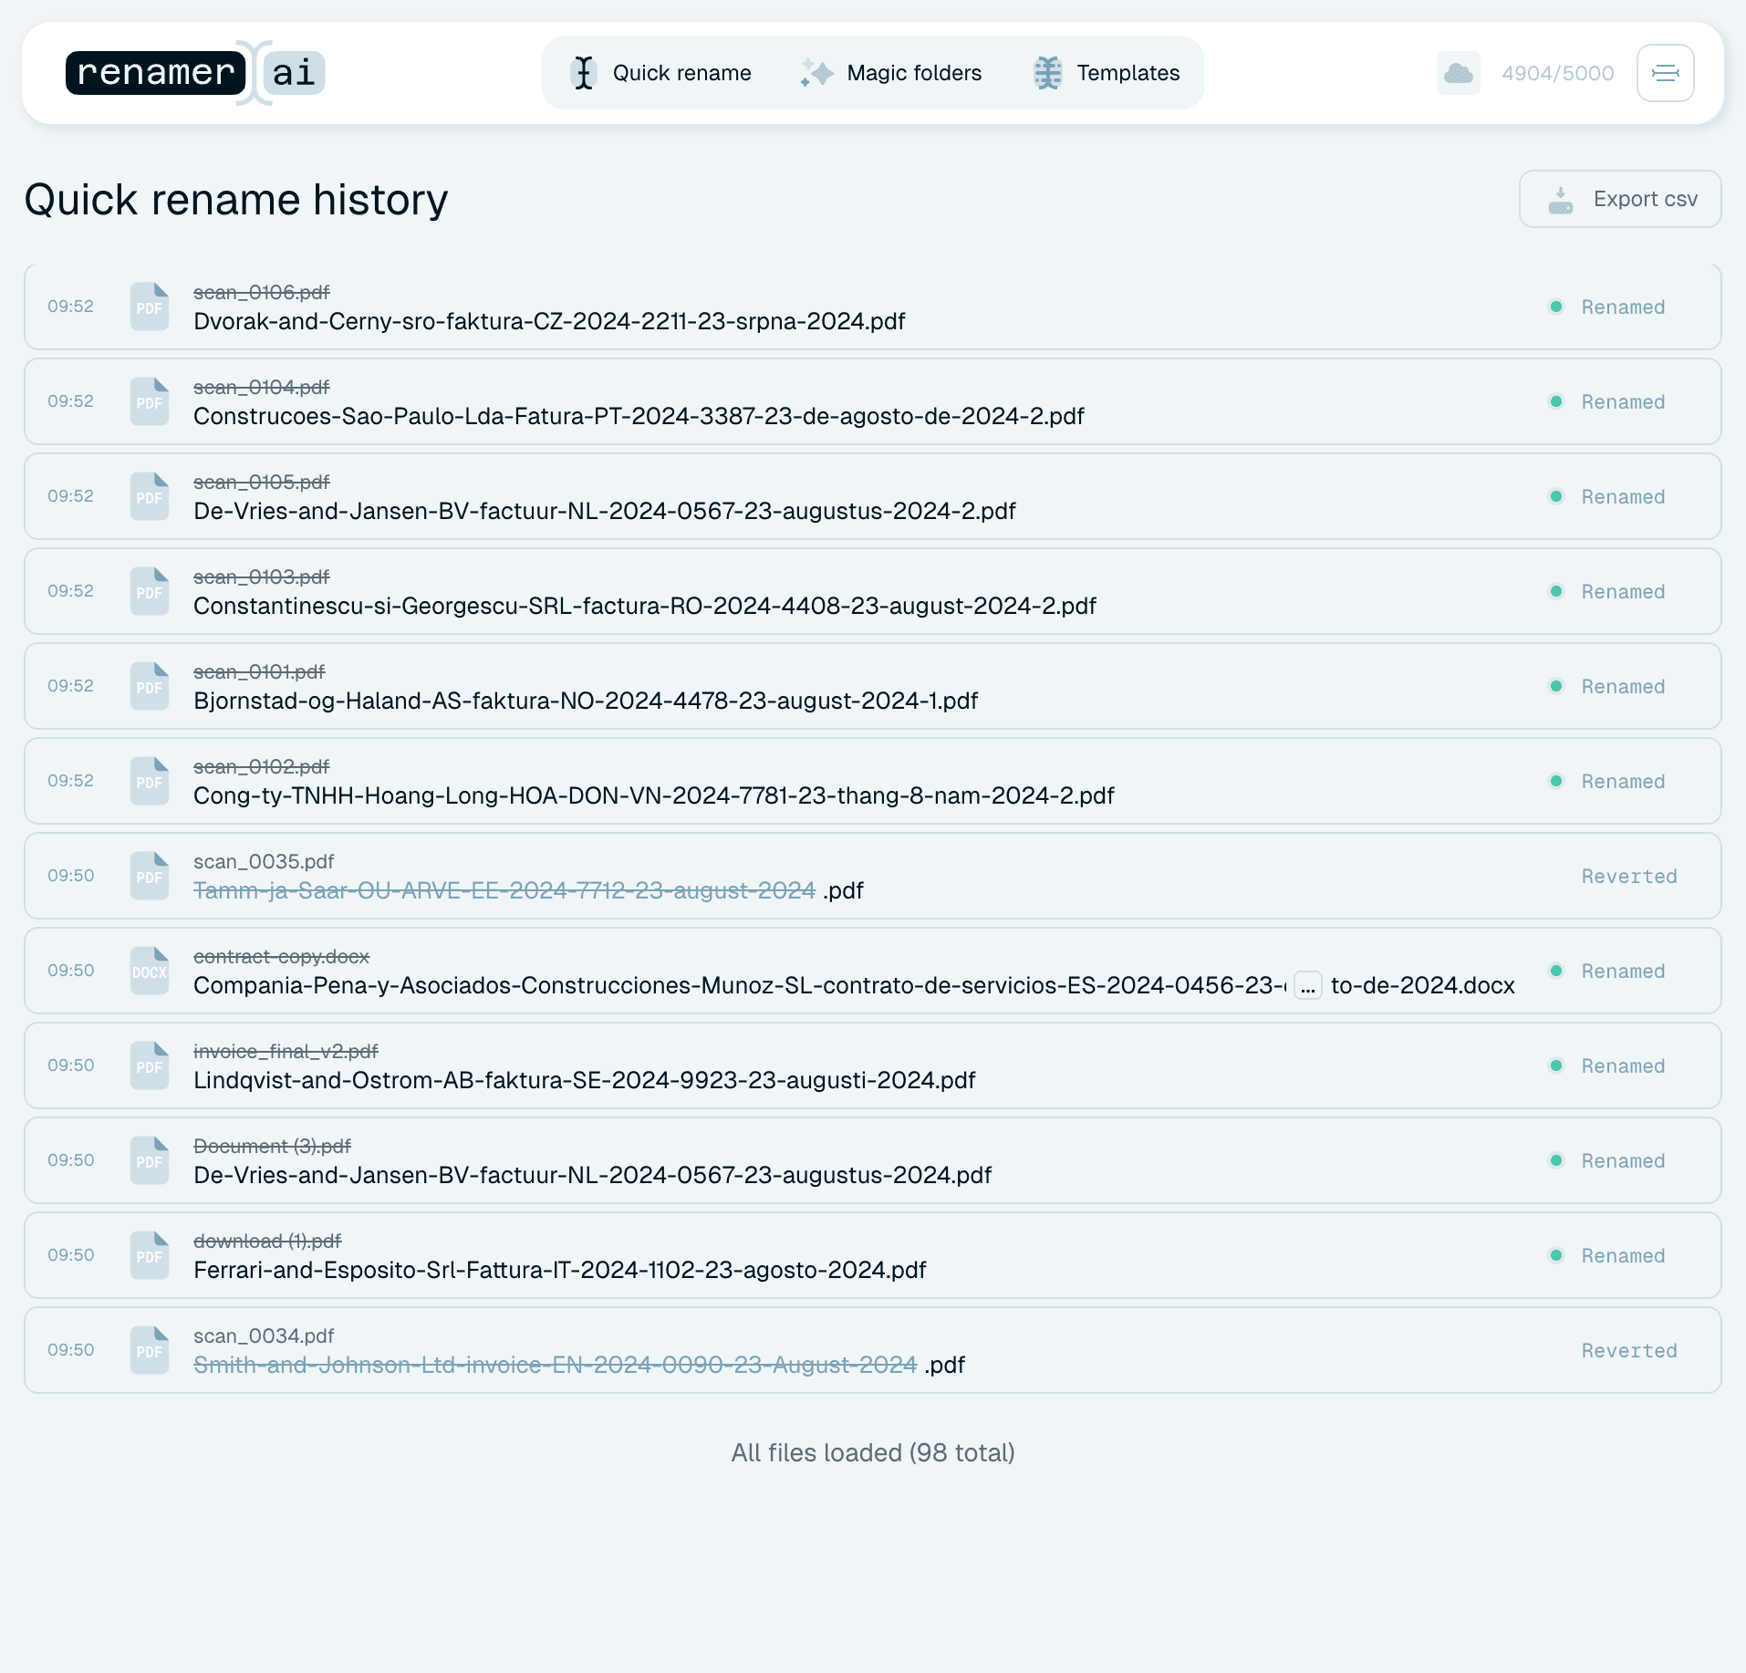1746x1673 pixels.
Task: Open the Quick rename tab
Action: click(x=661, y=73)
